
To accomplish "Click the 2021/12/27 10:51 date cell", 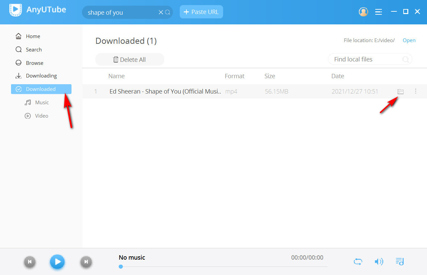I will click(x=355, y=91).
